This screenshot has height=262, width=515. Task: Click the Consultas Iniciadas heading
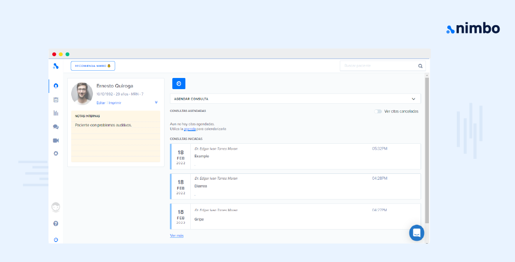click(x=186, y=139)
